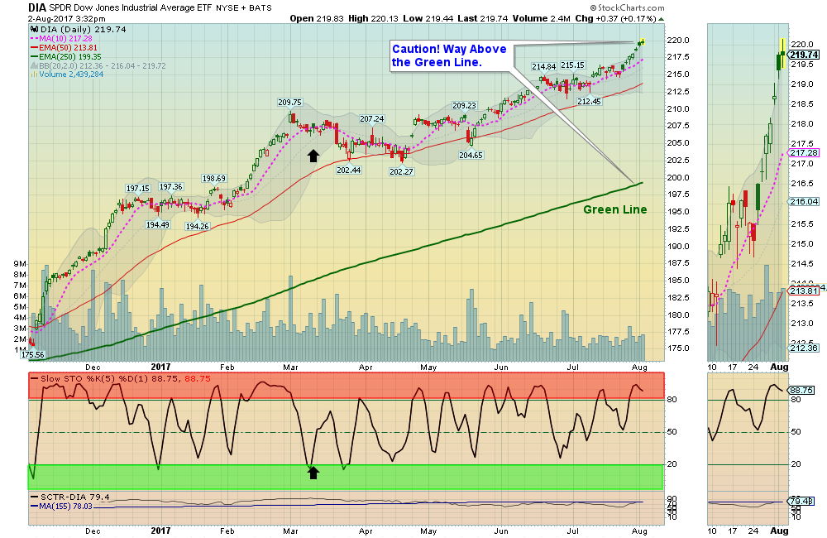This screenshot has height=538, width=827.
Task: Click the 212.45 low price label
Action: tap(589, 101)
